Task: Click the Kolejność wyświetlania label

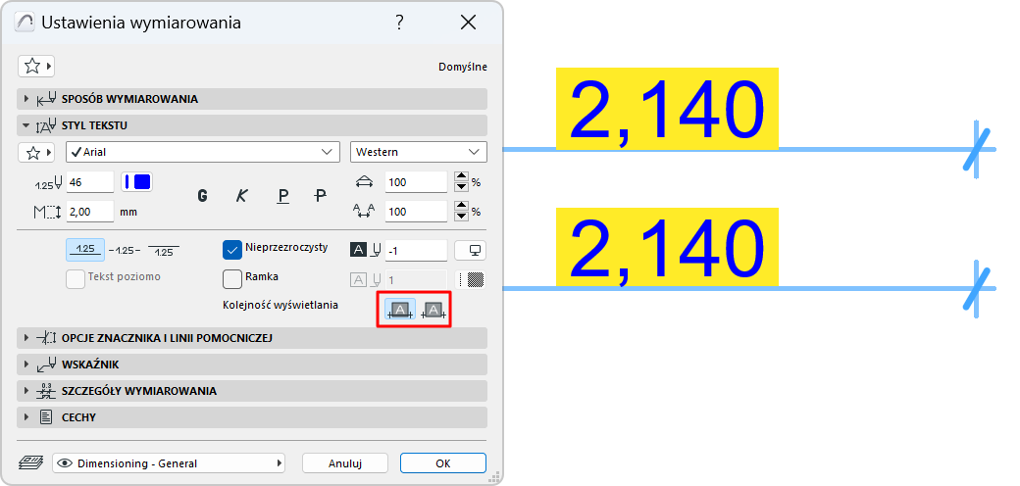Action: tap(280, 305)
